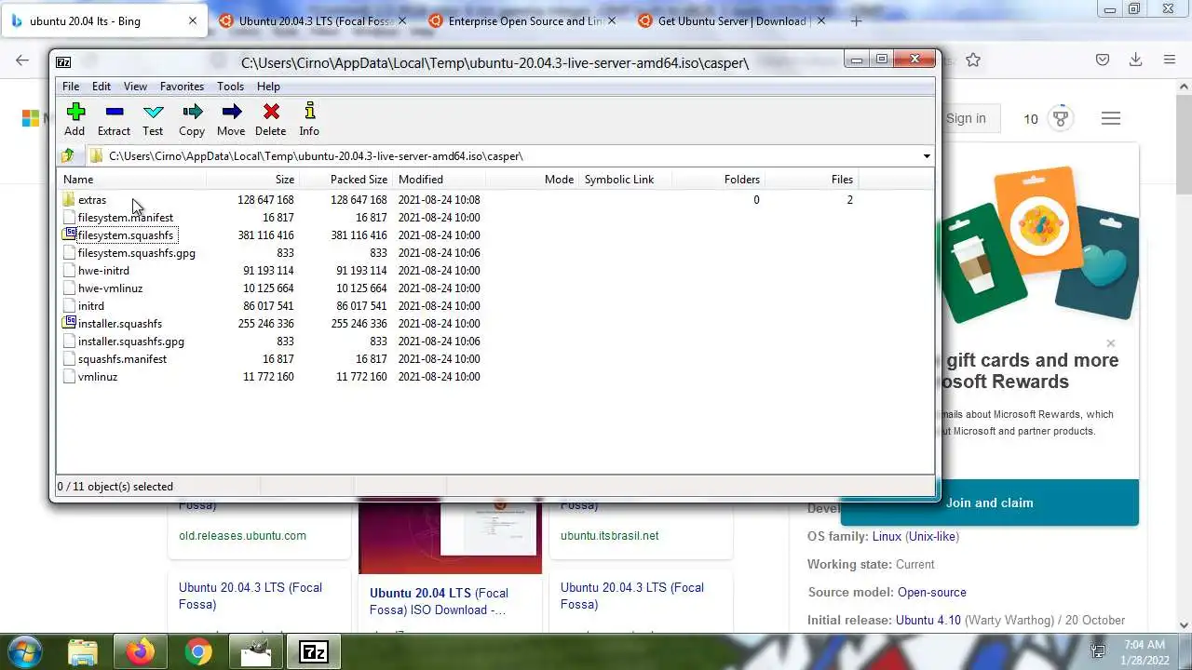1192x670 pixels.
Task: Open the View menu in 7-Zip
Action: pyautogui.click(x=135, y=87)
